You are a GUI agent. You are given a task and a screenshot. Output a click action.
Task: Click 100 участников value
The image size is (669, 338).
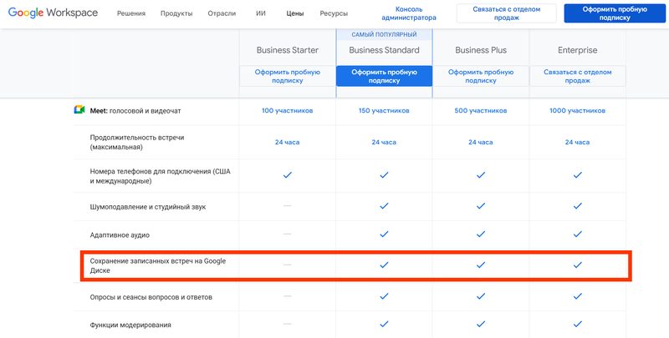pos(288,111)
